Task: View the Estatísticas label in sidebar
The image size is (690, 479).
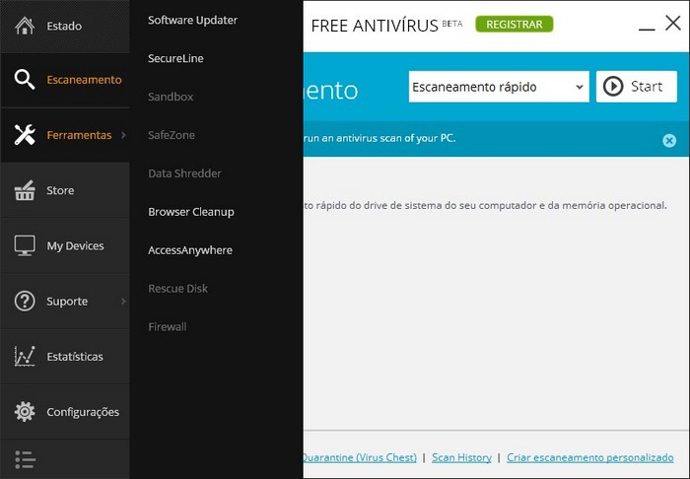Action: coord(75,357)
